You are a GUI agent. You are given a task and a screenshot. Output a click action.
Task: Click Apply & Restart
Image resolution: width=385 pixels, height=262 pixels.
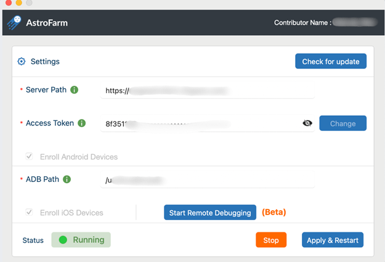[x=333, y=240]
